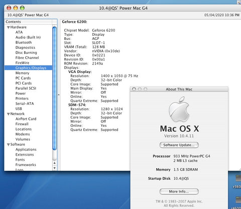Image resolution: width=241 pixels, height=209 pixels.
Task: Click the sidebar scrollbar up arrow
Action: (x=54, y=163)
